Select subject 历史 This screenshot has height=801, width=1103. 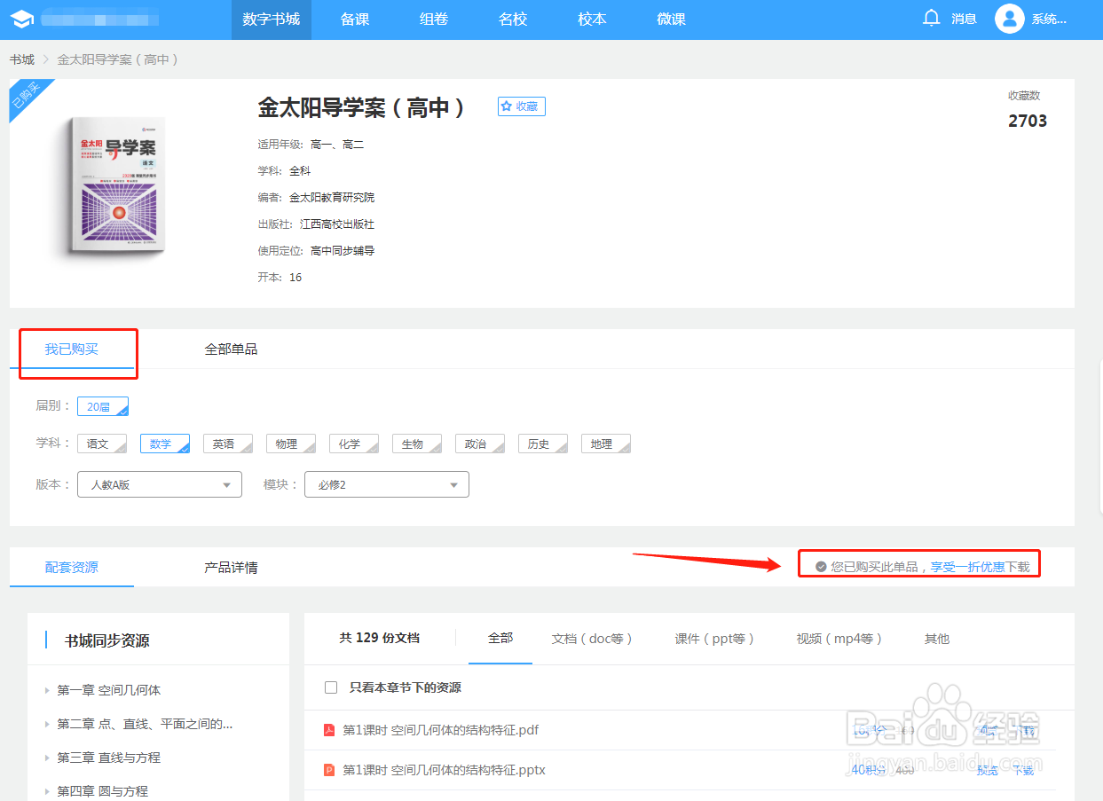(543, 444)
